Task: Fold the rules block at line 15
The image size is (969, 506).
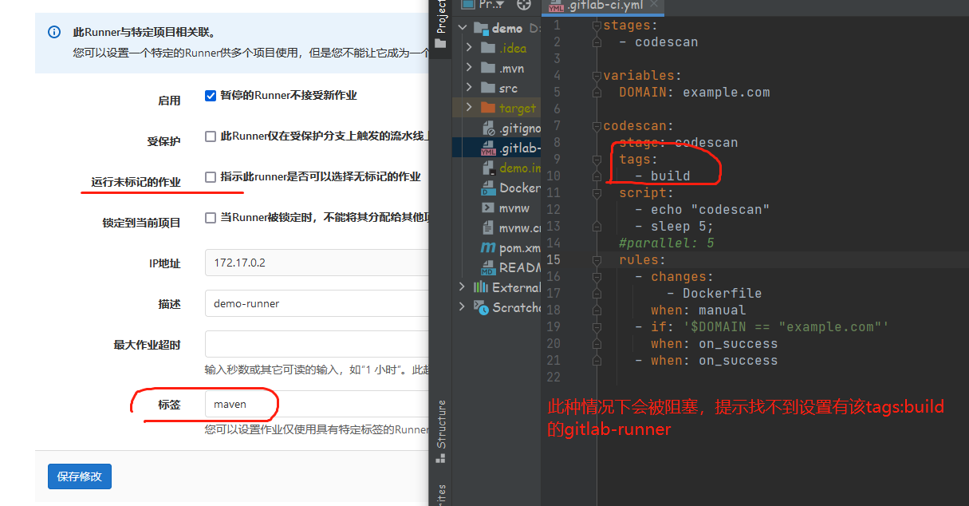Action: pyautogui.click(x=597, y=260)
